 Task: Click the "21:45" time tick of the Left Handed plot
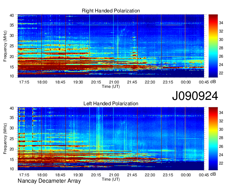pyautogui.click(x=132, y=175)
